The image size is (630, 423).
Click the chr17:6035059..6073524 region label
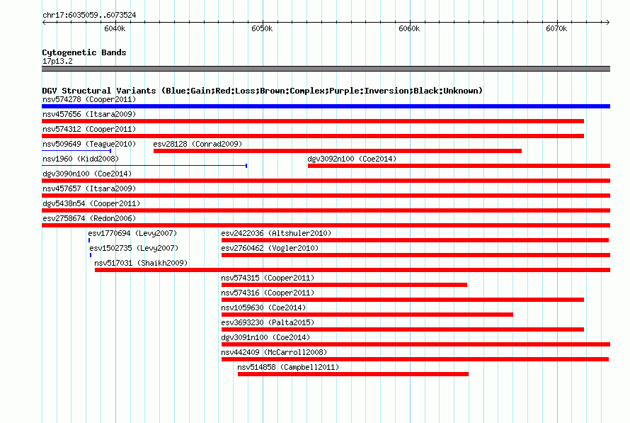pos(89,16)
